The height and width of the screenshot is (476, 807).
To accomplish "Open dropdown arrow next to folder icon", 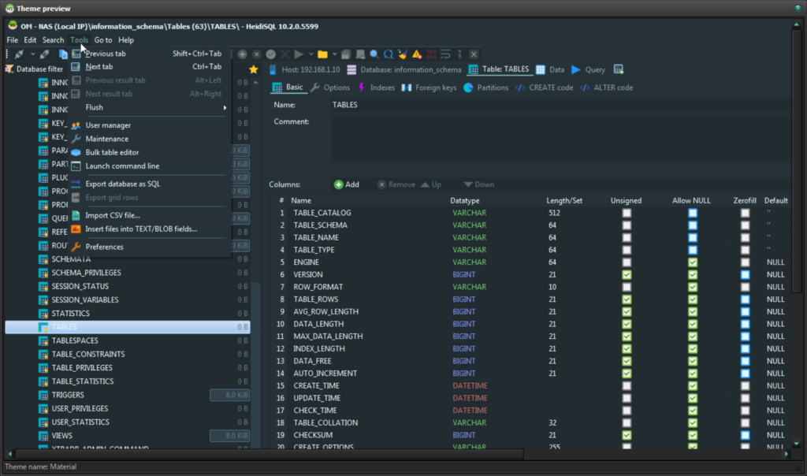I will 335,54.
